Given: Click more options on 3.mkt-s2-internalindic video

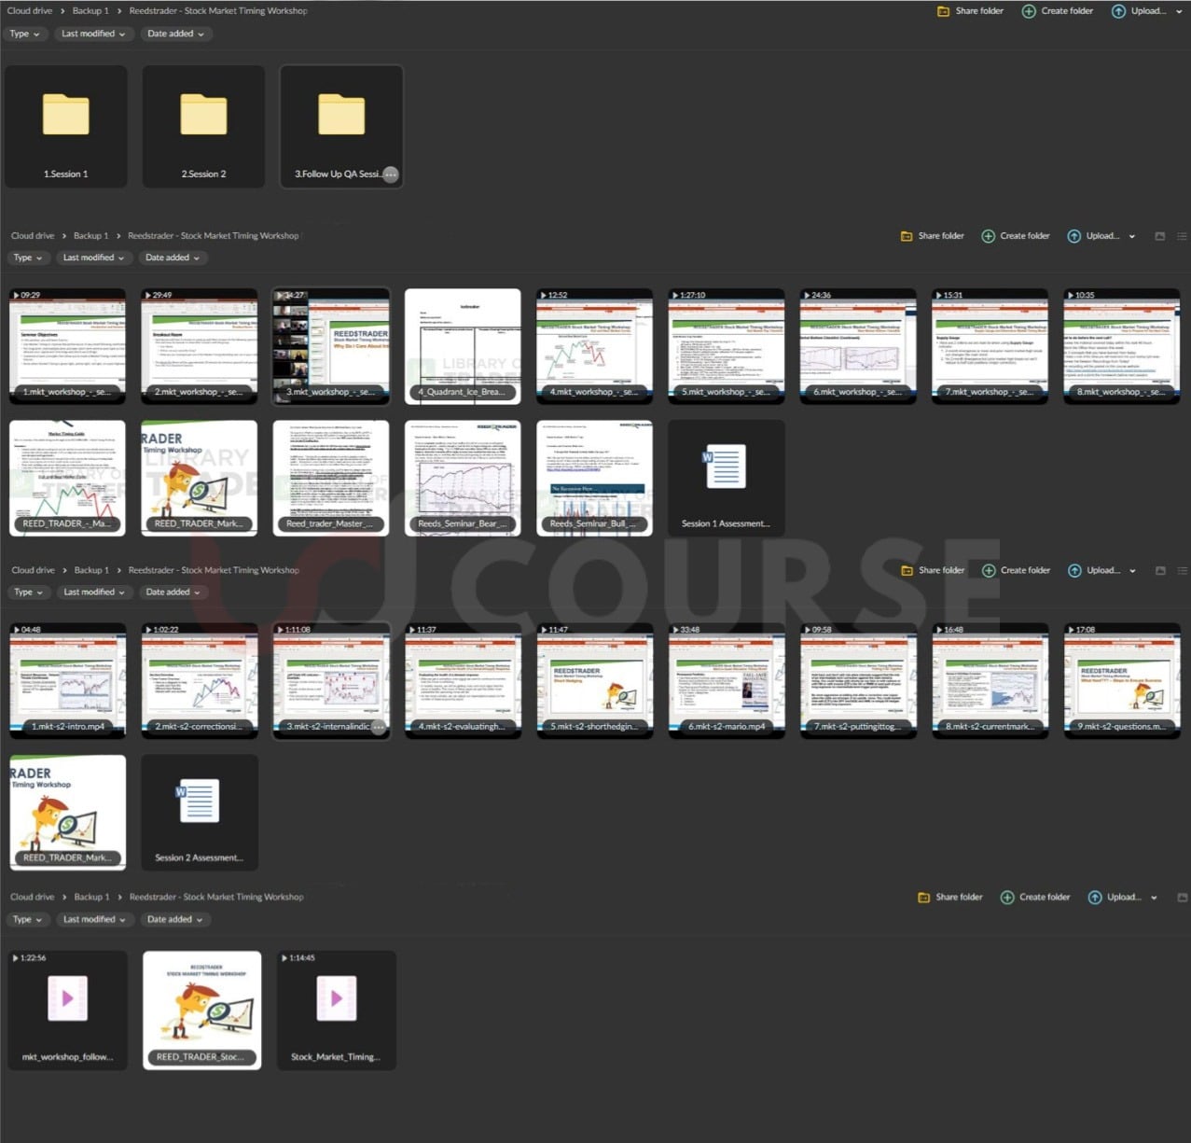Looking at the screenshot, I should [378, 727].
